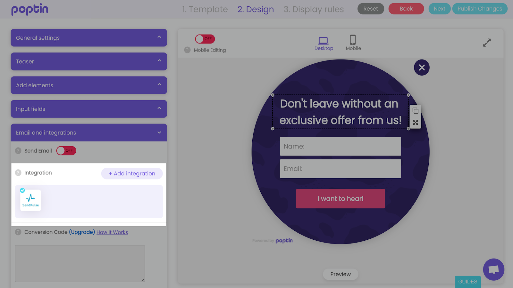
Task: Click the Name input field in popup
Action: [x=340, y=147]
